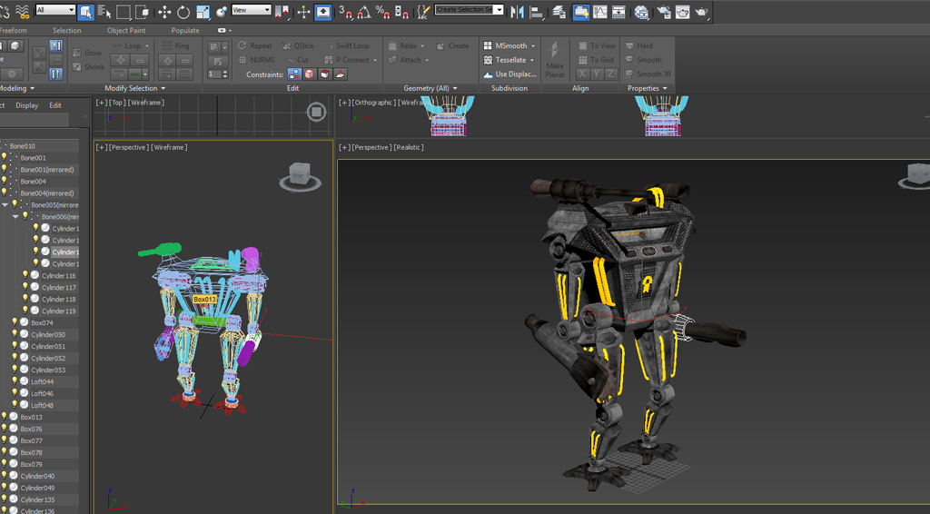
Task: Open the View reference coordinate dropdown
Action: click(252, 10)
